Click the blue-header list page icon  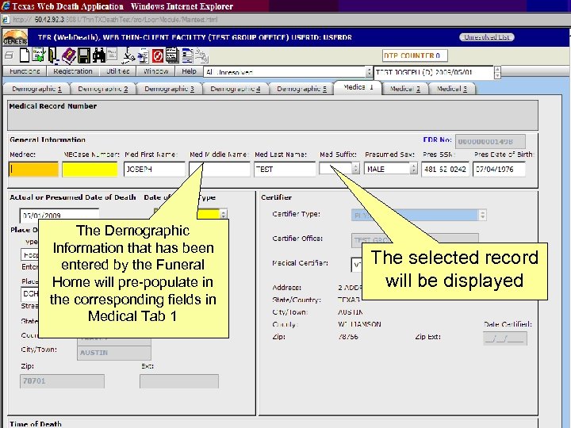click(187, 55)
